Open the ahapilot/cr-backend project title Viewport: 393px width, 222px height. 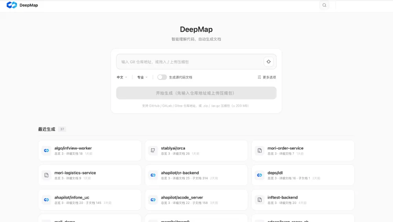[x=180, y=173]
